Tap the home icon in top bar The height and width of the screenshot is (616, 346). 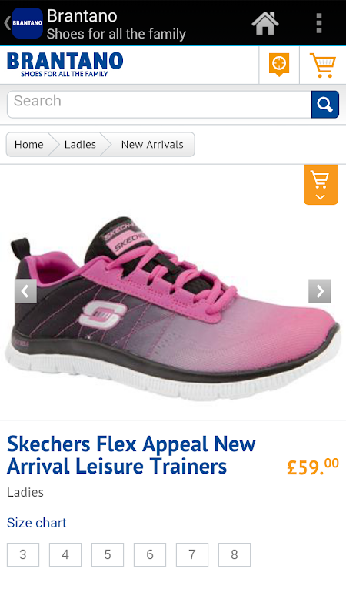point(265,23)
